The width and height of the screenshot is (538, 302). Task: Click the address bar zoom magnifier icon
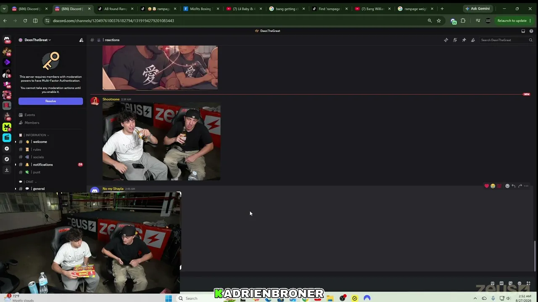click(x=430, y=21)
